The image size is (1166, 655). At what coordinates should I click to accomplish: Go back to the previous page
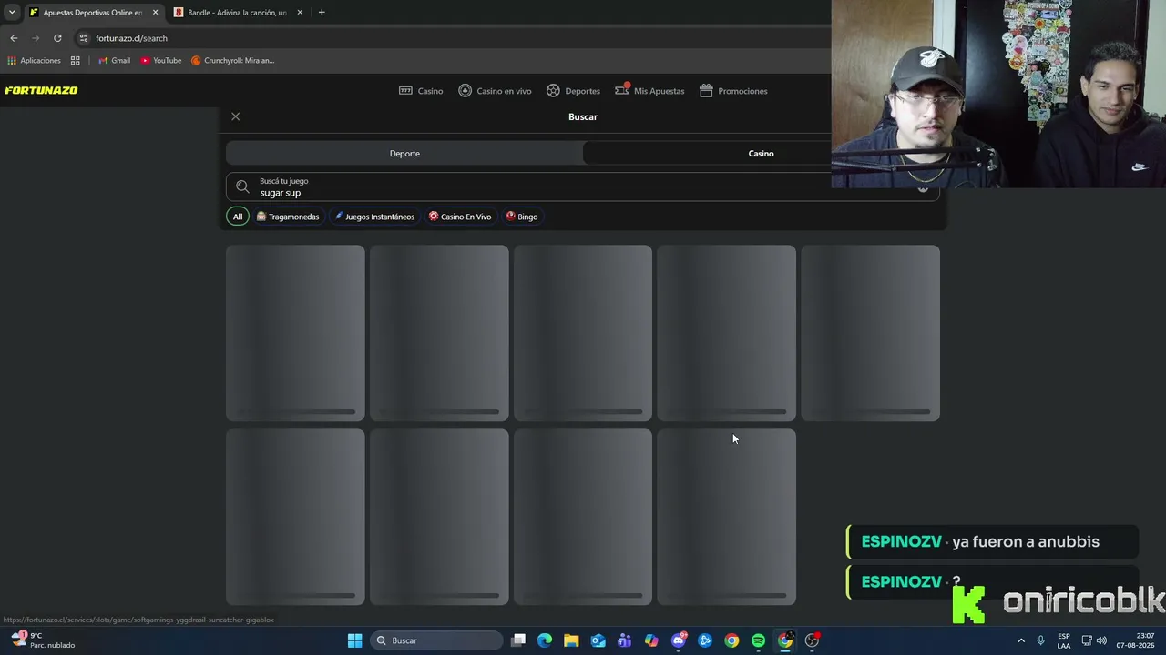pyautogui.click(x=14, y=38)
